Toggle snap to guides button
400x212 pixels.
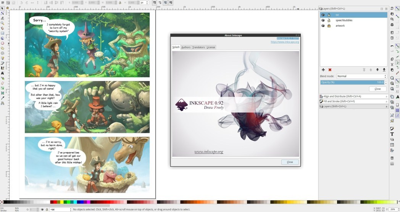coord(397,116)
